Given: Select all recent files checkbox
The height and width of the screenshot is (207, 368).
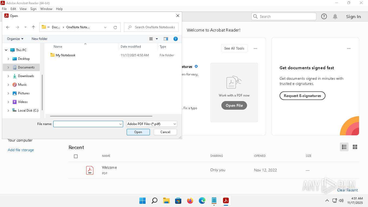Looking at the screenshot, I should pos(76,156).
